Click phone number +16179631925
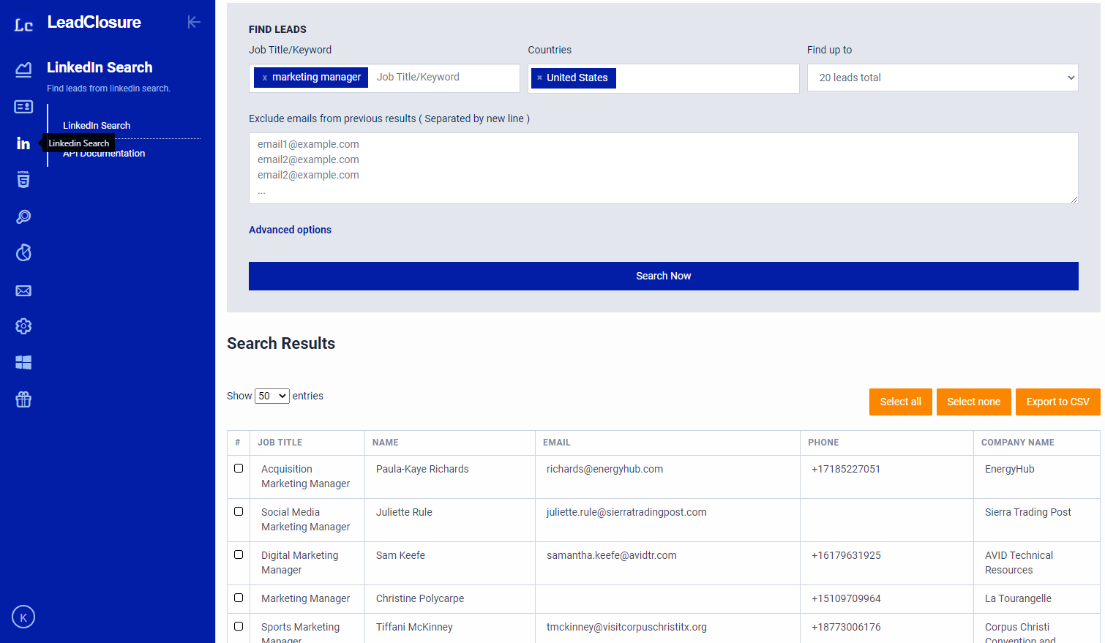Screen dimensions: 1105x643 846,555
